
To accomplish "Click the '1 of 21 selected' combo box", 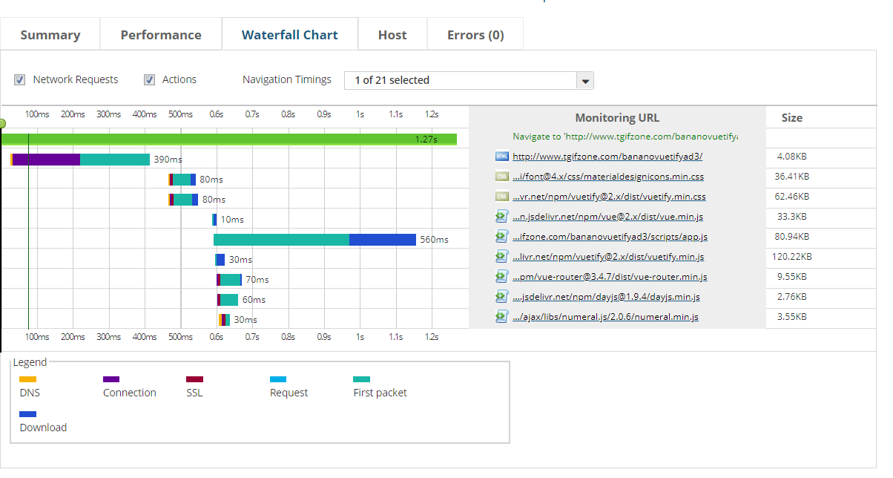I will click(x=460, y=81).
